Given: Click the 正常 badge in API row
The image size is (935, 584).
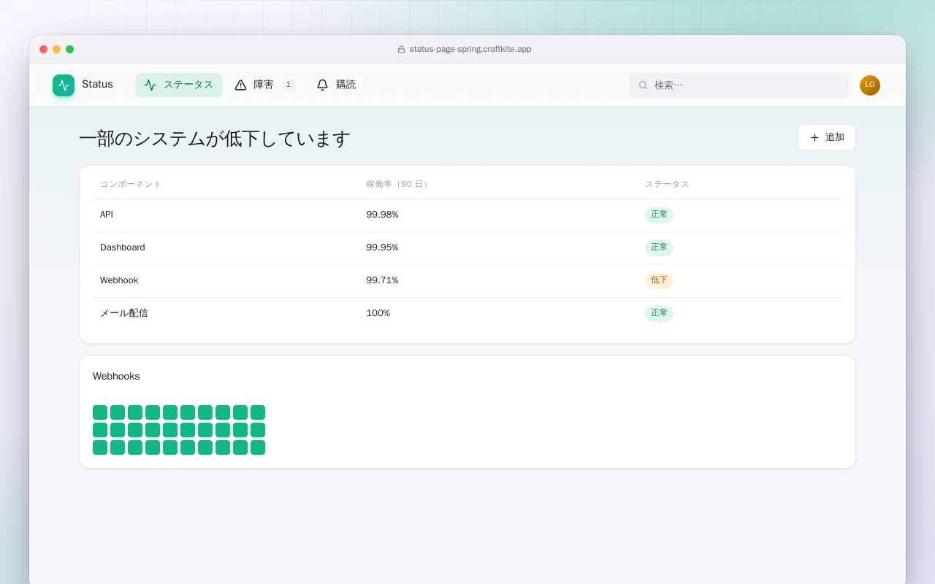Looking at the screenshot, I should point(659,215).
